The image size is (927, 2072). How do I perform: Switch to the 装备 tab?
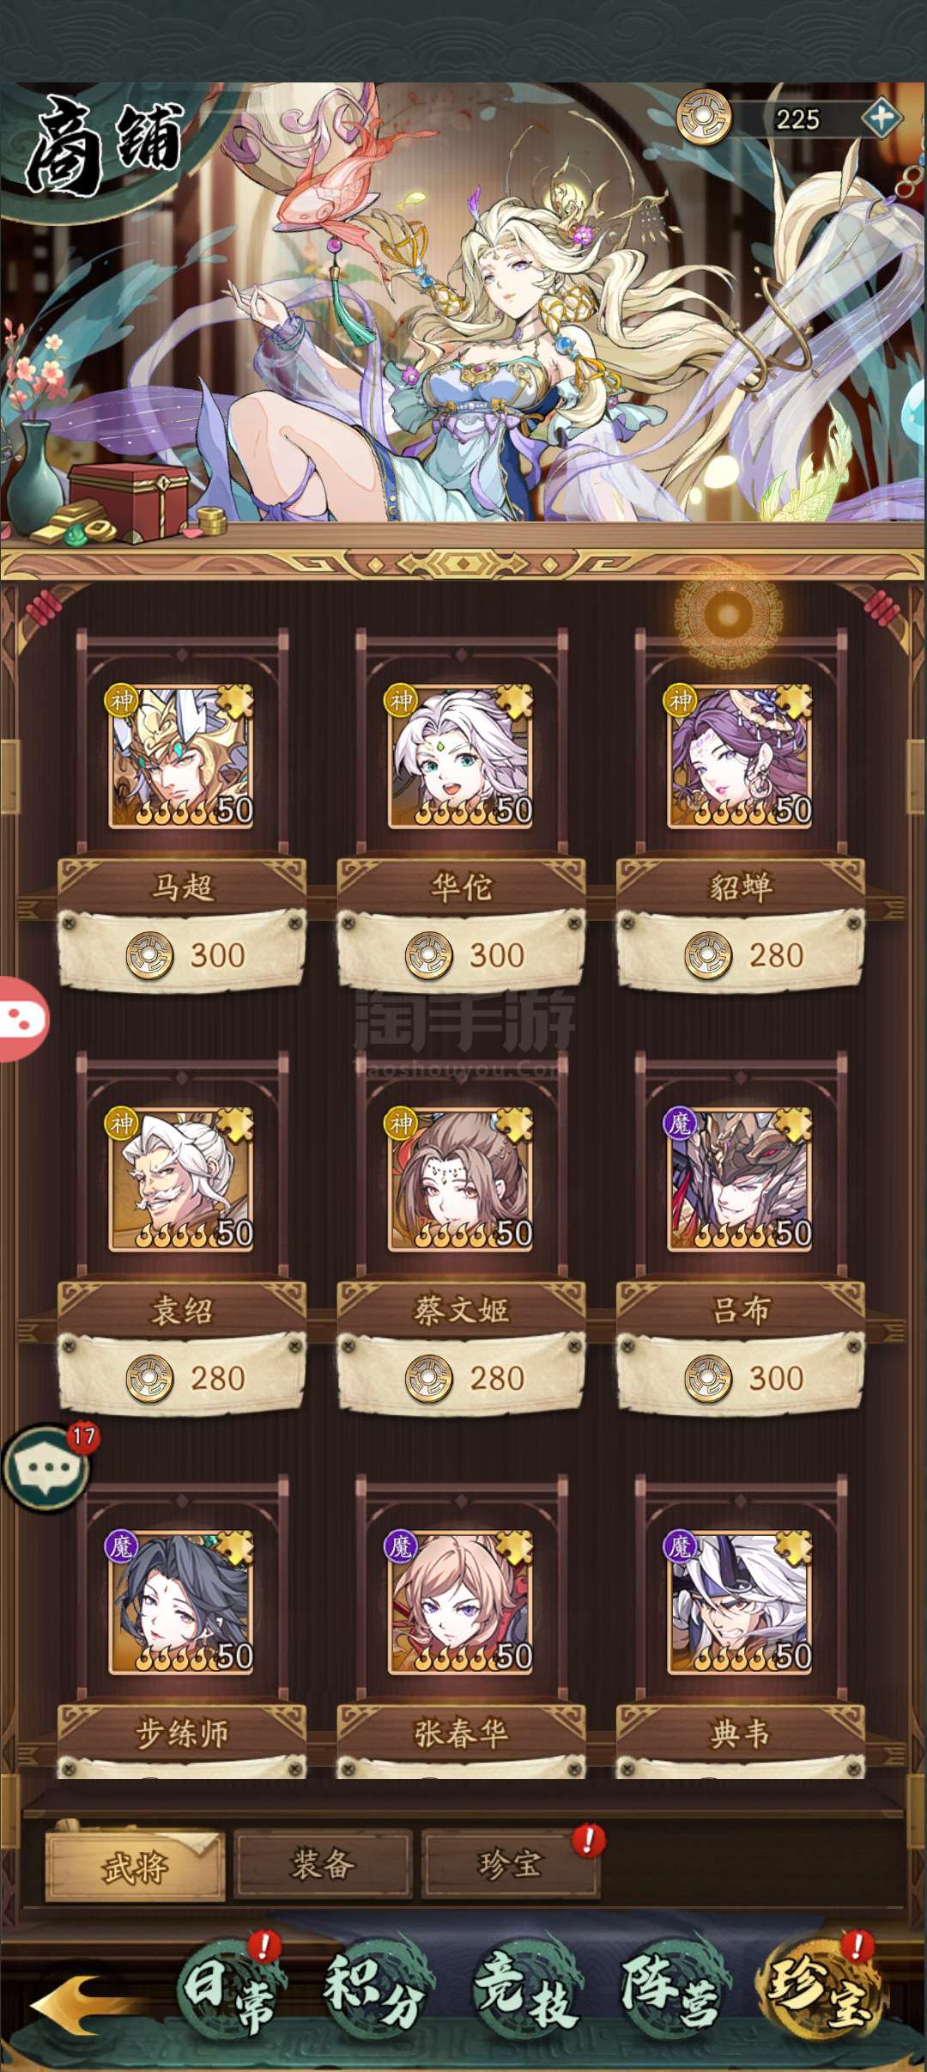[x=323, y=1864]
